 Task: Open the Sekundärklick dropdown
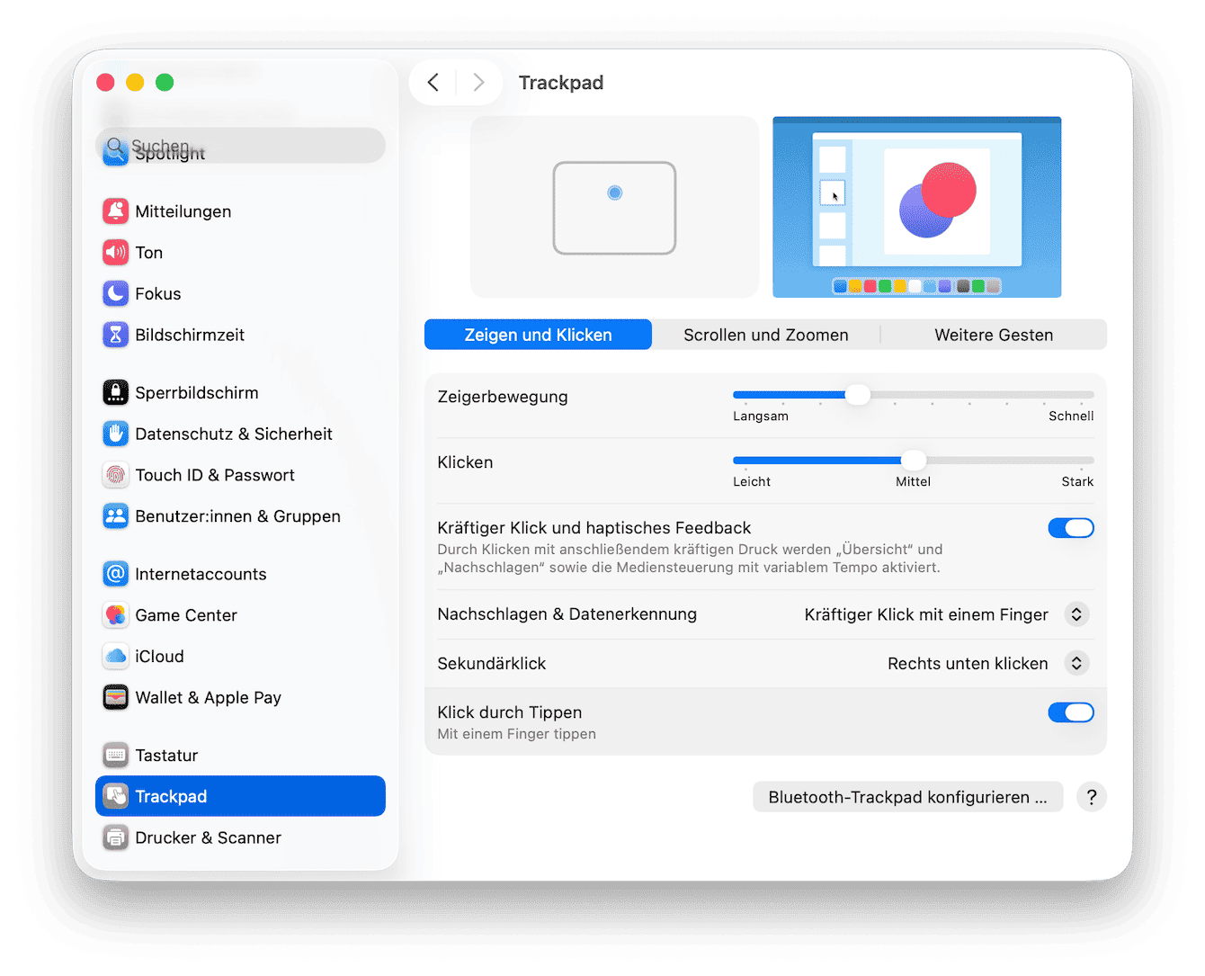pyautogui.click(x=1076, y=663)
